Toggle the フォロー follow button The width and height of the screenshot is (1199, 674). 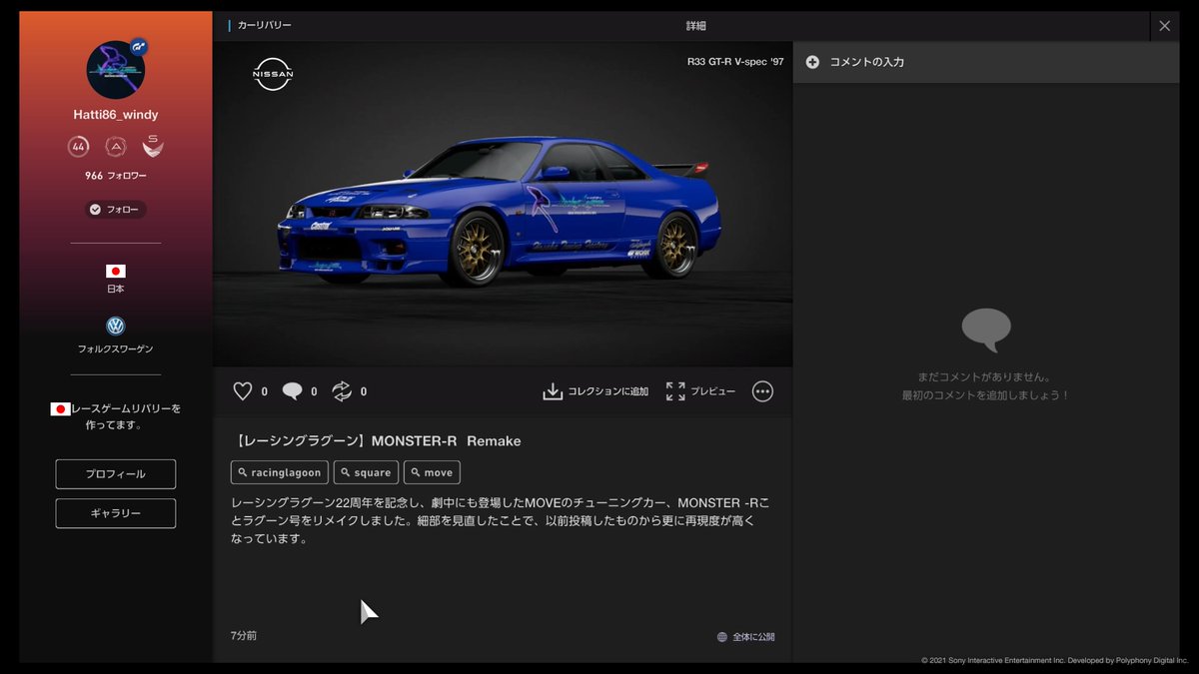point(116,210)
